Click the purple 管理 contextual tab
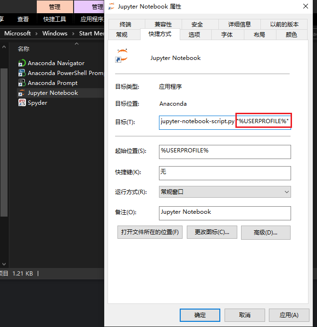 (x=89, y=7)
